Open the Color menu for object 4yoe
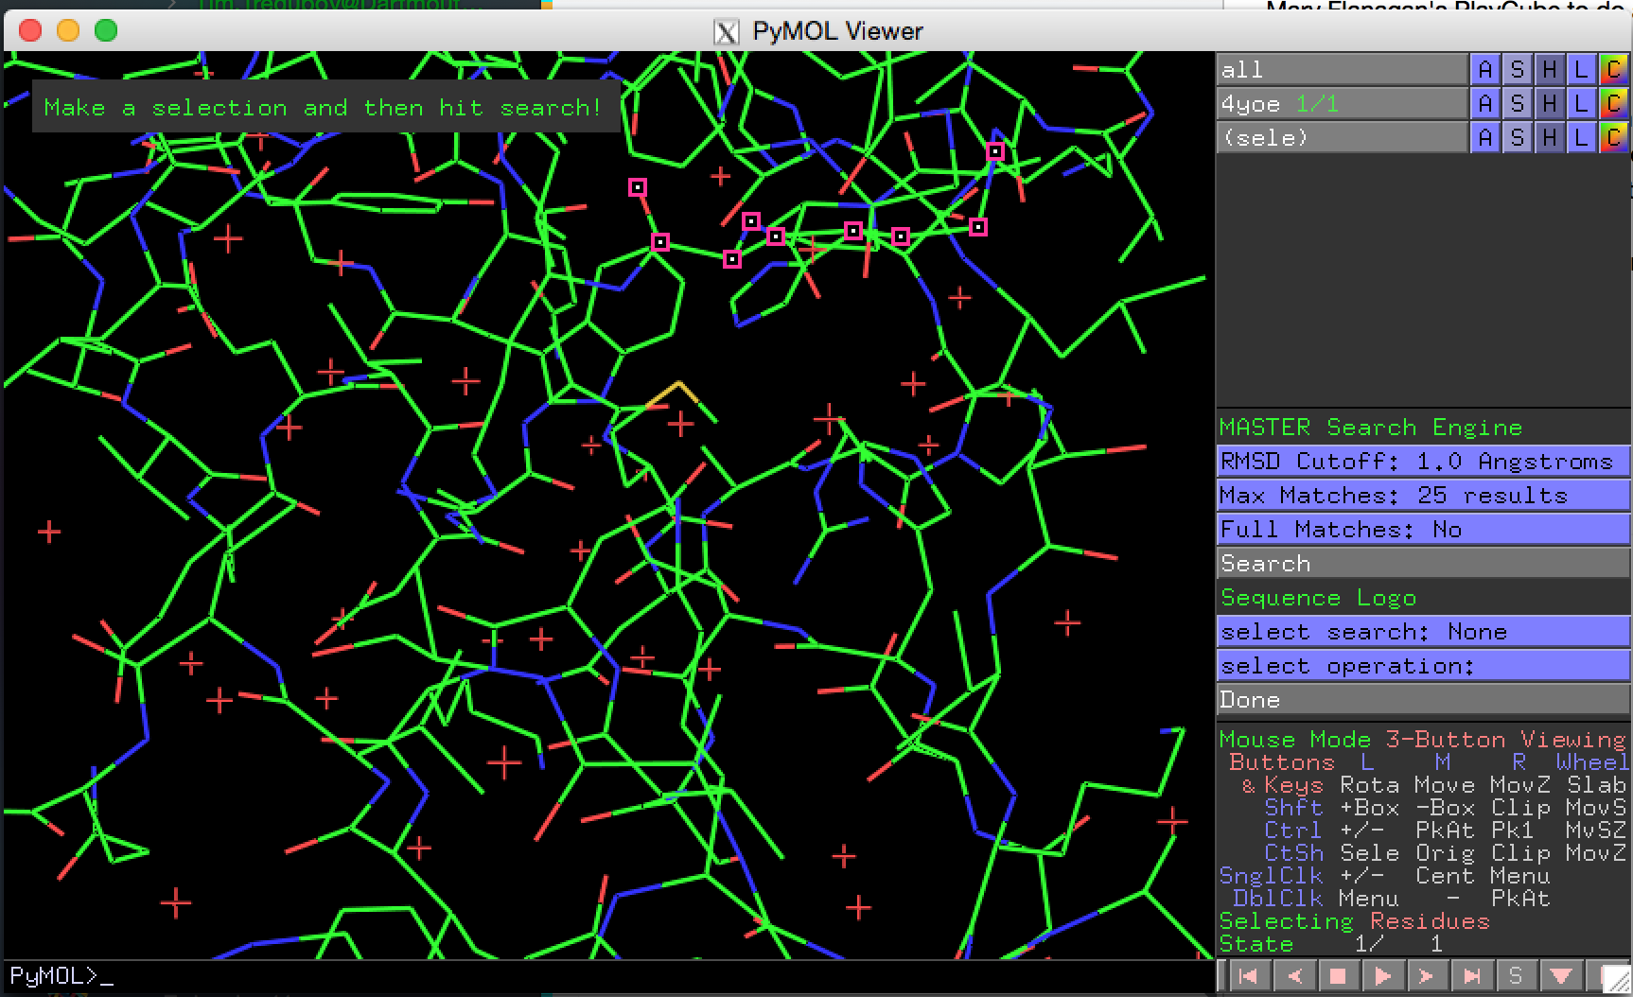 click(x=1616, y=103)
